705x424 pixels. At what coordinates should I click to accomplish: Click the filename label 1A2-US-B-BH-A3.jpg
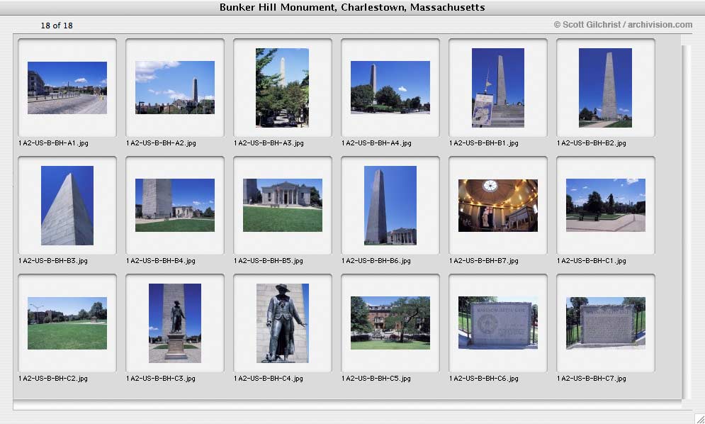[269, 143]
